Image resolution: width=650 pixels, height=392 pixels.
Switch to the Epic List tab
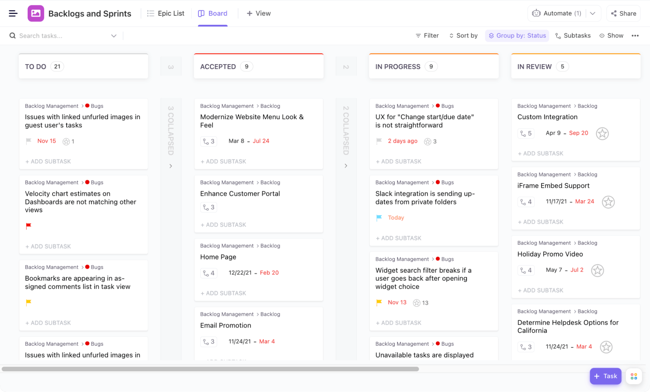click(166, 13)
